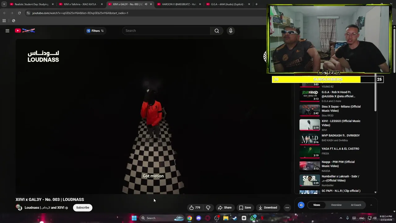The width and height of the screenshot is (396, 223).
Task: Play XIIVI - LESSGO thumbnail
Action: pyautogui.click(x=310, y=125)
